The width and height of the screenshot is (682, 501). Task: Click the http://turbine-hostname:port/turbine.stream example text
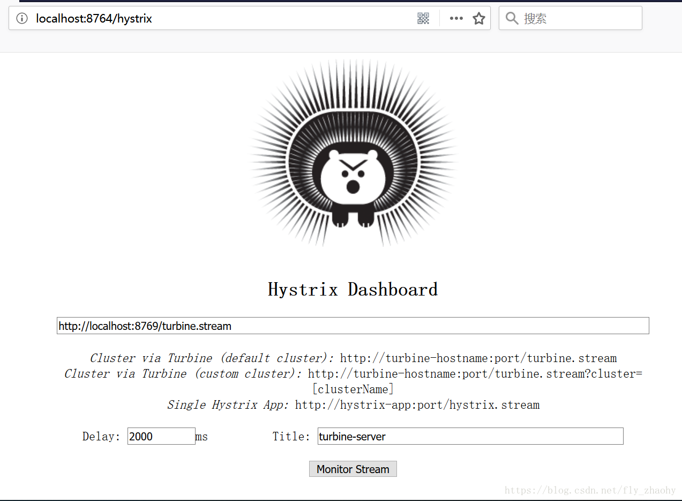[478, 358]
